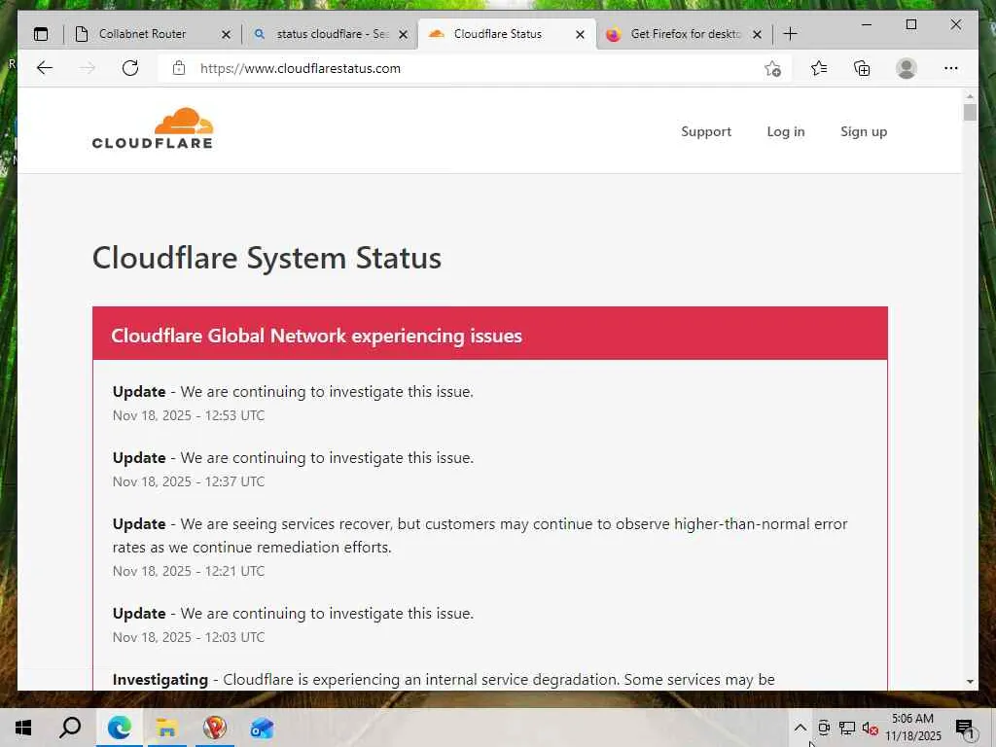Image resolution: width=996 pixels, height=747 pixels.
Task: Select the Cloudflare Status tab
Action: click(x=498, y=34)
